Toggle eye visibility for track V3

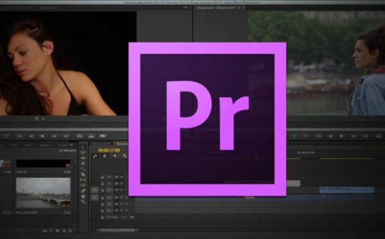(121, 177)
